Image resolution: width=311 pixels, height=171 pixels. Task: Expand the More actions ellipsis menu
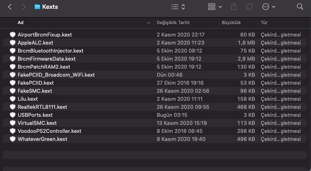pyautogui.click(x=268, y=7)
